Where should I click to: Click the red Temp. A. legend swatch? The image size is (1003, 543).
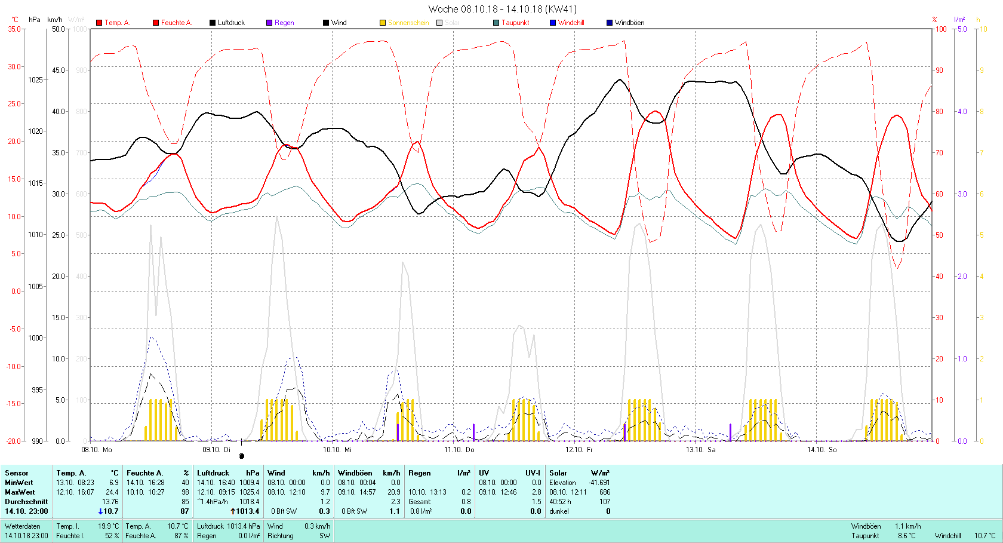tap(99, 23)
